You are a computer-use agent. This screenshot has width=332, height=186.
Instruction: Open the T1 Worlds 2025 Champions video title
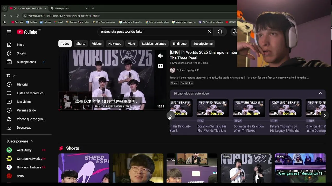point(203,55)
